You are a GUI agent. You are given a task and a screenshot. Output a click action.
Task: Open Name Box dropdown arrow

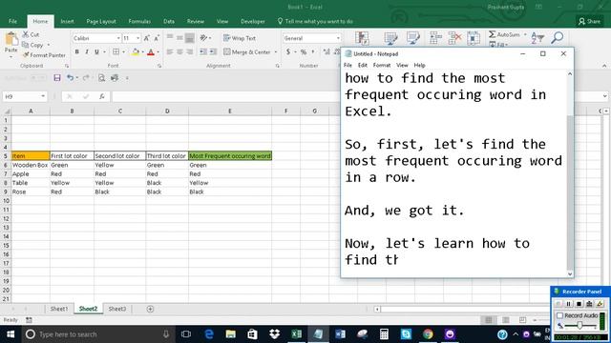tap(43, 96)
